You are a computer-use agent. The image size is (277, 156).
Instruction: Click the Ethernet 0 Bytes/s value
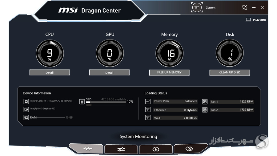tap(190, 110)
